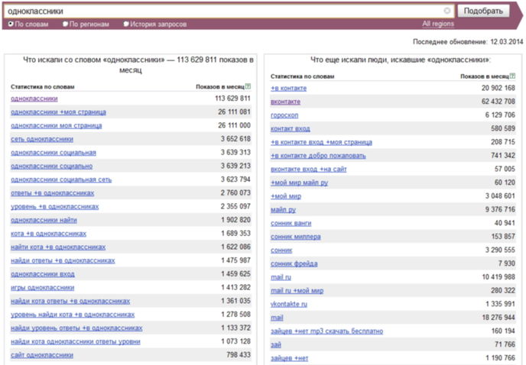Open 'гороскоп' related query link
The height and width of the screenshot is (365, 526).
[284, 115]
